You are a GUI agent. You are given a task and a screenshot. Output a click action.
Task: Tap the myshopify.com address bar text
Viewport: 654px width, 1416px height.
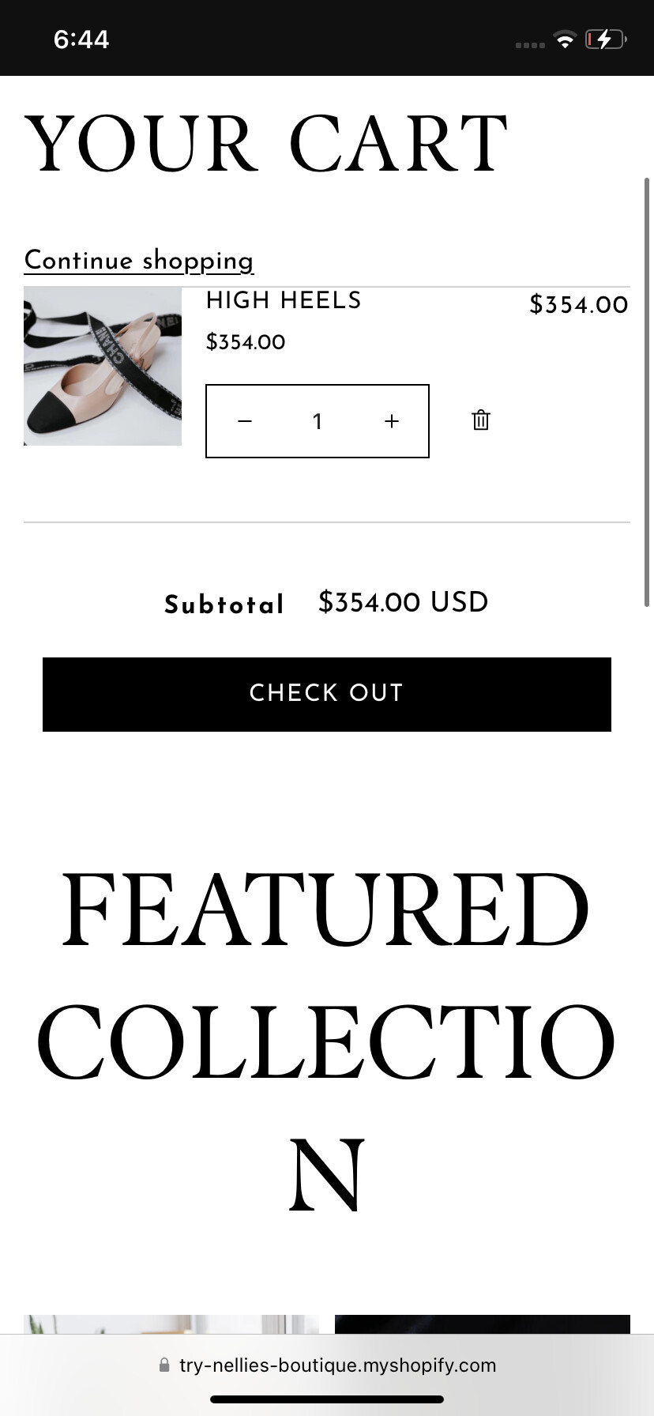tap(337, 1365)
